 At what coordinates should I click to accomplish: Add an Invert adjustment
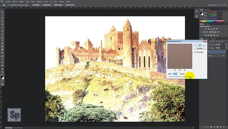pyautogui.click(x=206, y=35)
